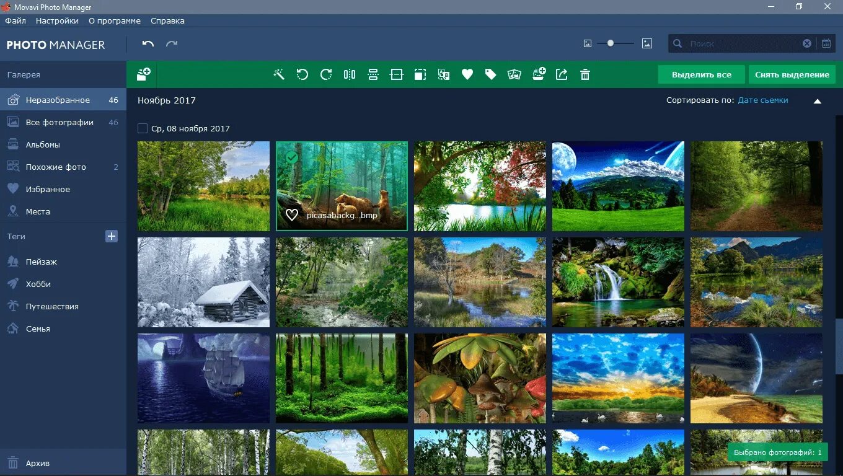Open the Настройки menu
The width and height of the screenshot is (843, 476).
click(x=57, y=20)
